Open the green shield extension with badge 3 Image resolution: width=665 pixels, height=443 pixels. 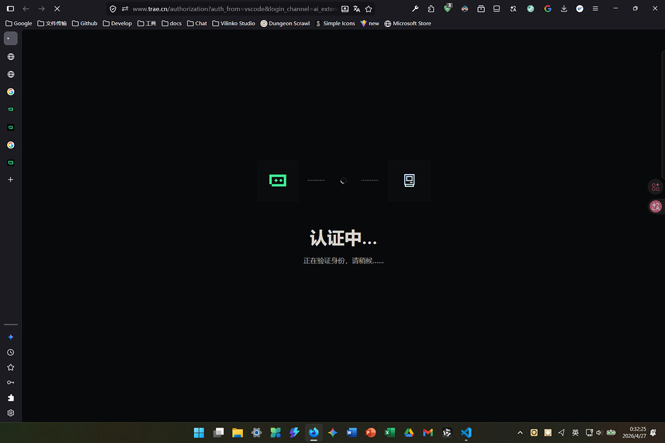pos(447,8)
